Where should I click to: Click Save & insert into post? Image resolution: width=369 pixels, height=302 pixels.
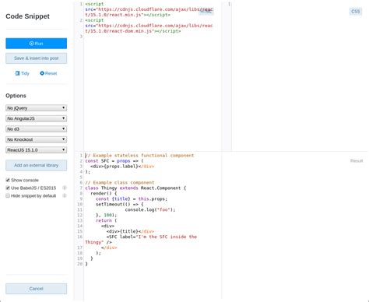click(36, 58)
